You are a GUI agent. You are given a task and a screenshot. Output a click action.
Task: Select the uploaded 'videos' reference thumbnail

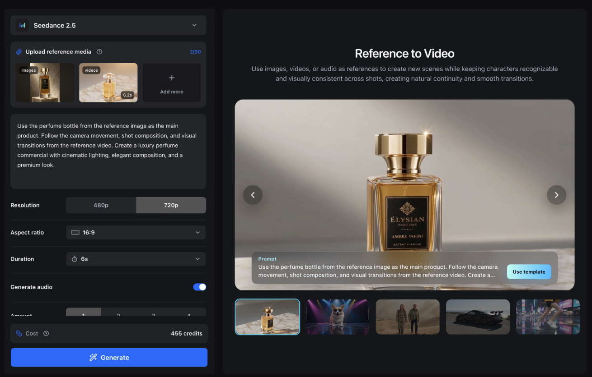(108, 83)
